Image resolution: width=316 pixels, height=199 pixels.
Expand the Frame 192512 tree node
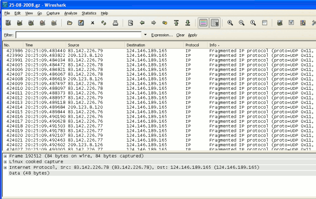tap(5, 156)
